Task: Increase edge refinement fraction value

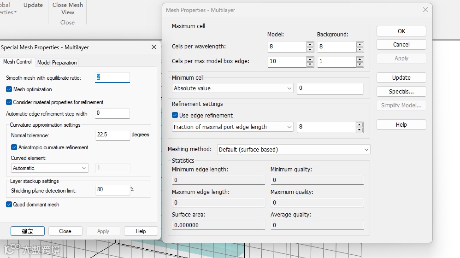Action: pos(360,124)
